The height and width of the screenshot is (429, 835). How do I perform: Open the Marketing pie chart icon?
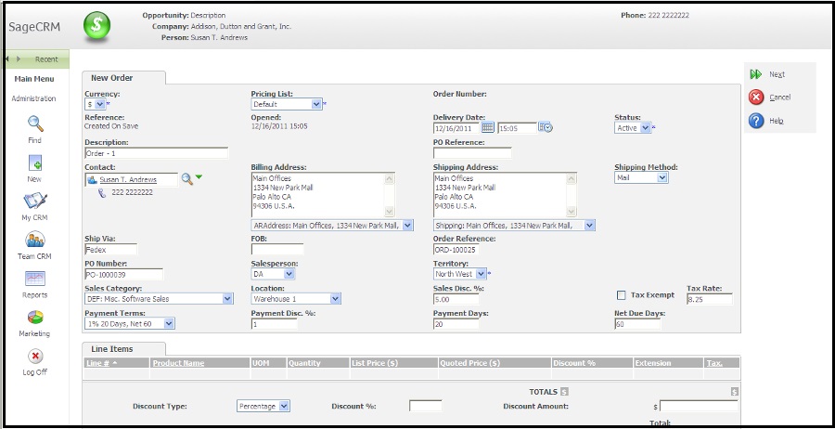[35, 318]
